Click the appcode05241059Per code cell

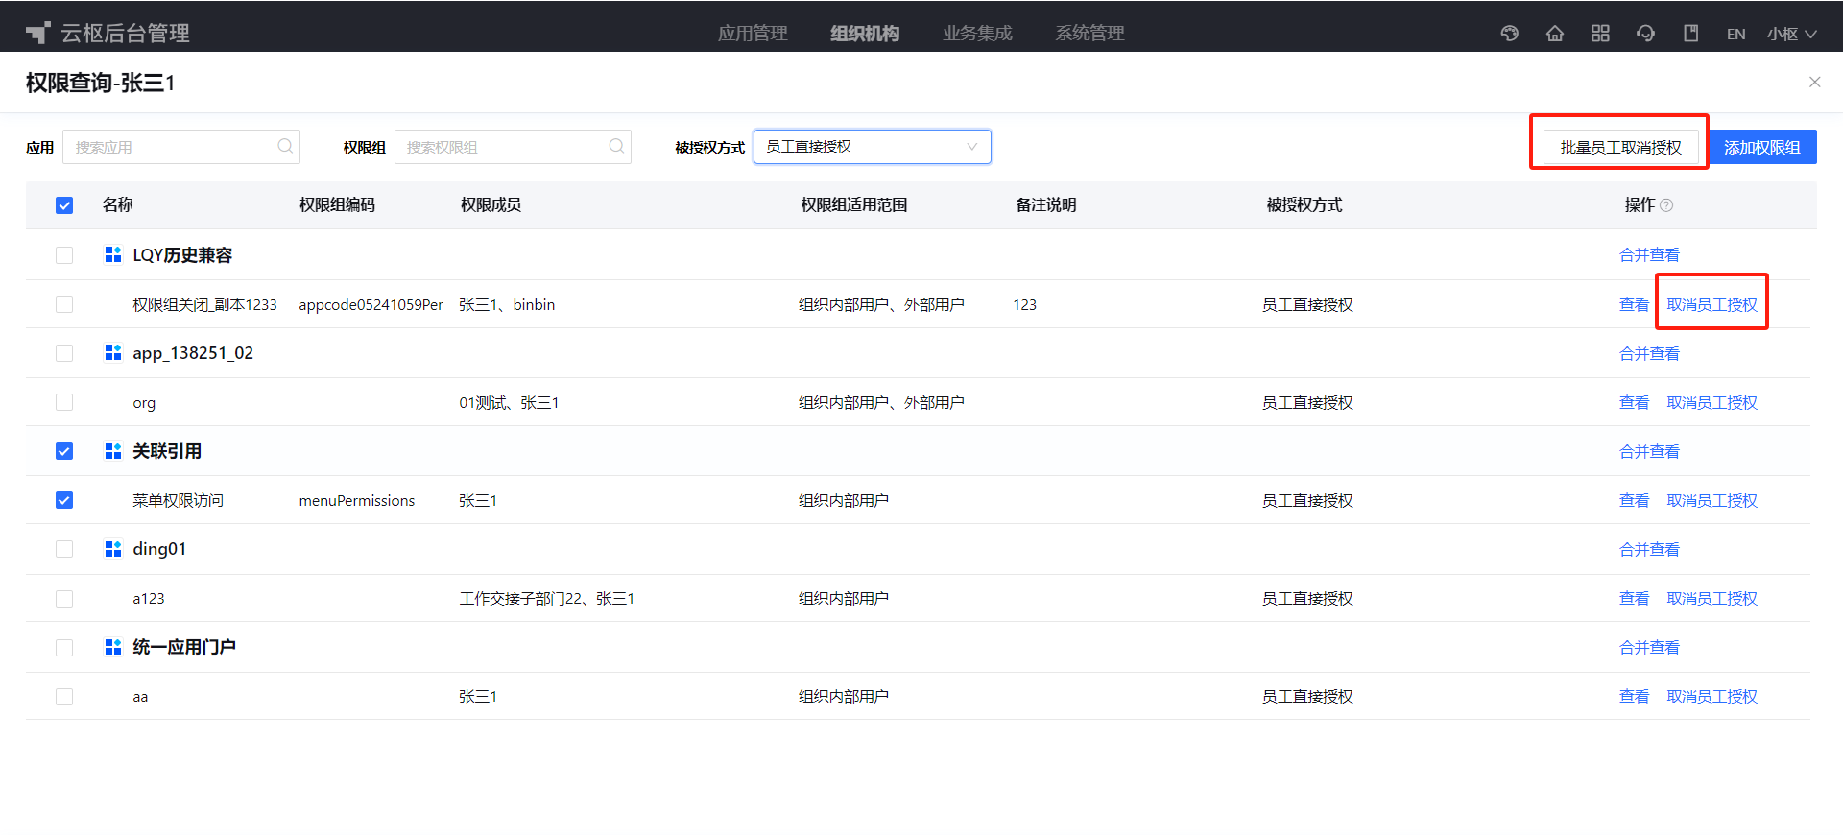[x=371, y=304]
